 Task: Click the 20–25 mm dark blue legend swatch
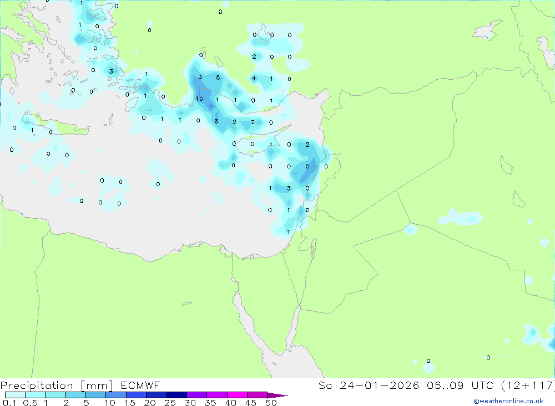click(157, 395)
